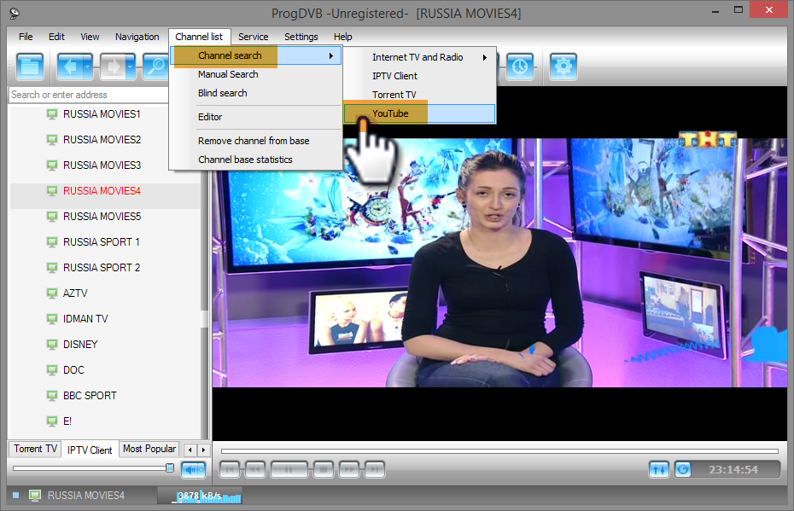Select the RUSSIA MOVIES3 channel

click(105, 165)
